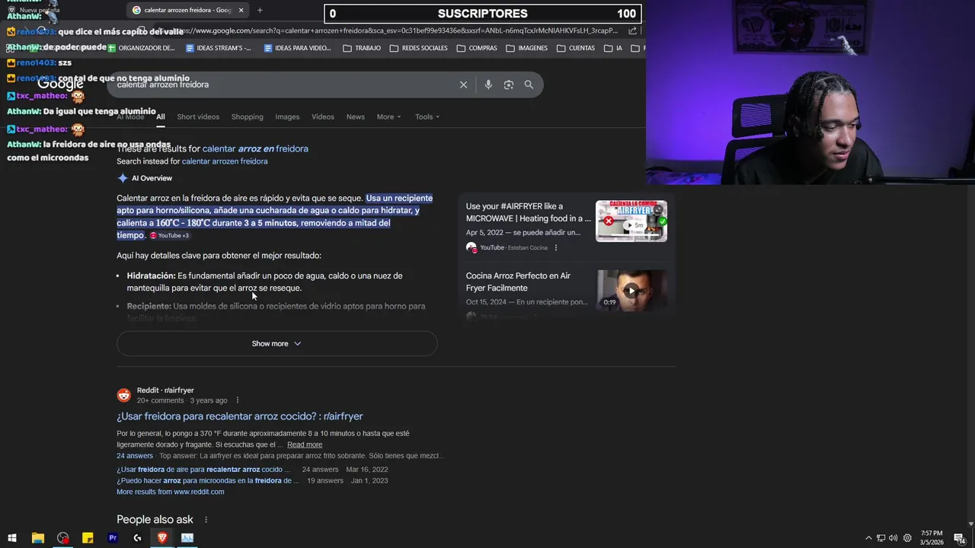Open the REDES SOCIALES bookmarks folder
975x548 pixels.
click(x=418, y=48)
